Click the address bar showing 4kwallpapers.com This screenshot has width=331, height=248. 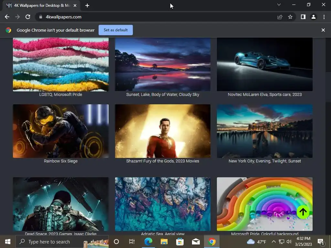point(156,17)
